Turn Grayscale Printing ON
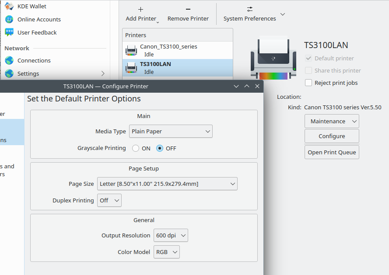The width and height of the screenshot is (389, 275). tap(136, 148)
